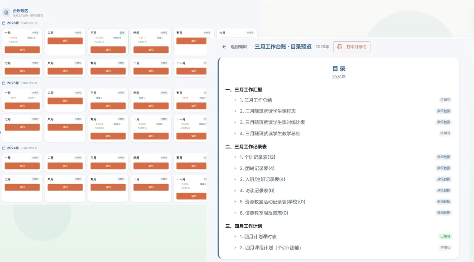
Task: Click 填写 on the 2025 一月 card
Action: point(22,106)
